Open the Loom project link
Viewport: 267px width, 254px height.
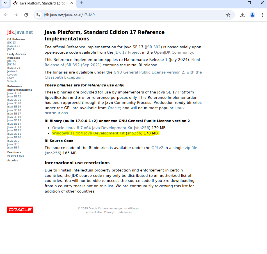click(11, 78)
